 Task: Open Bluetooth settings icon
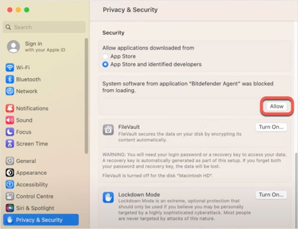9,79
